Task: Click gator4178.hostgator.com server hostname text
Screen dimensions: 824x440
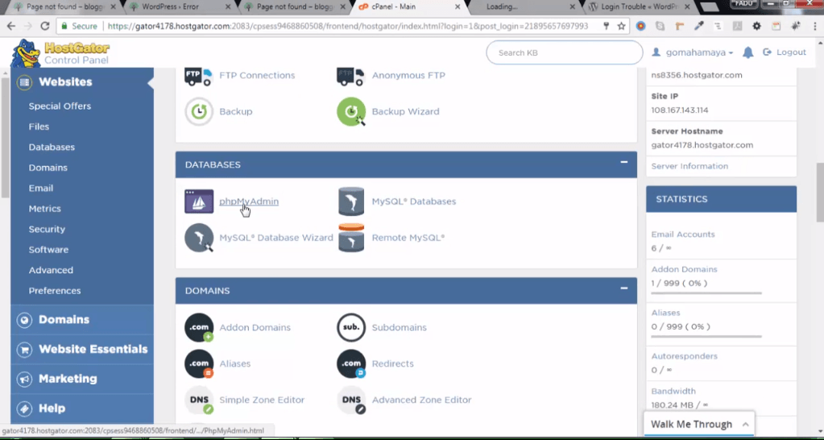Action: tap(702, 145)
